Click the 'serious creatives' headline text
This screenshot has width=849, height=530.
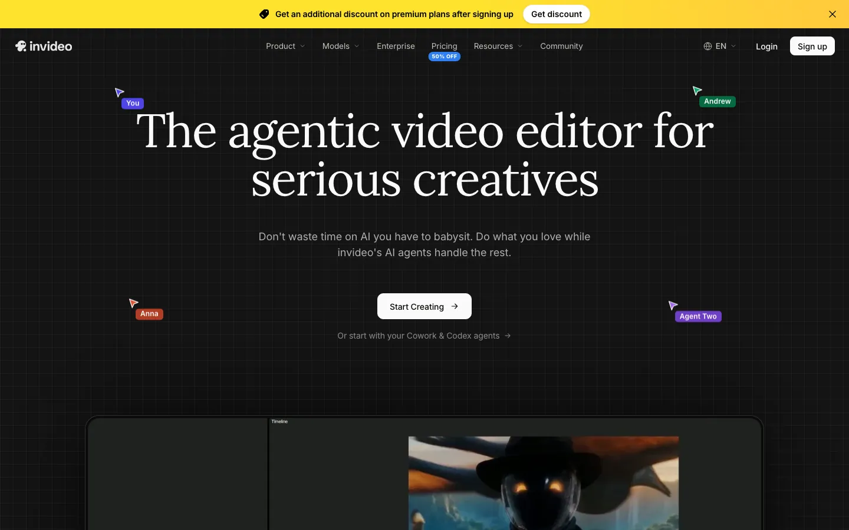click(424, 180)
